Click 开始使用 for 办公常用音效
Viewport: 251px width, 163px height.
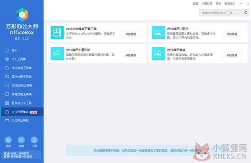[232, 55]
